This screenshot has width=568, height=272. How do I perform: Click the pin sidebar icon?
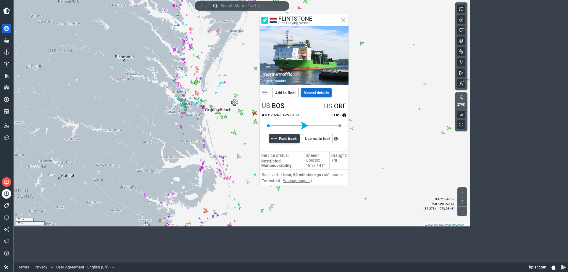pyautogui.click(x=7, y=267)
